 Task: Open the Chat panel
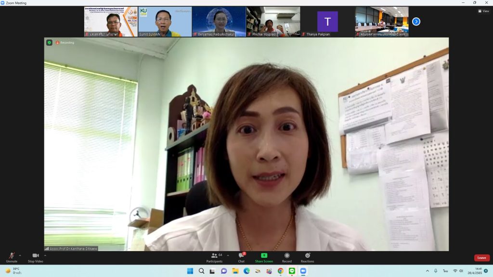[241, 257]
